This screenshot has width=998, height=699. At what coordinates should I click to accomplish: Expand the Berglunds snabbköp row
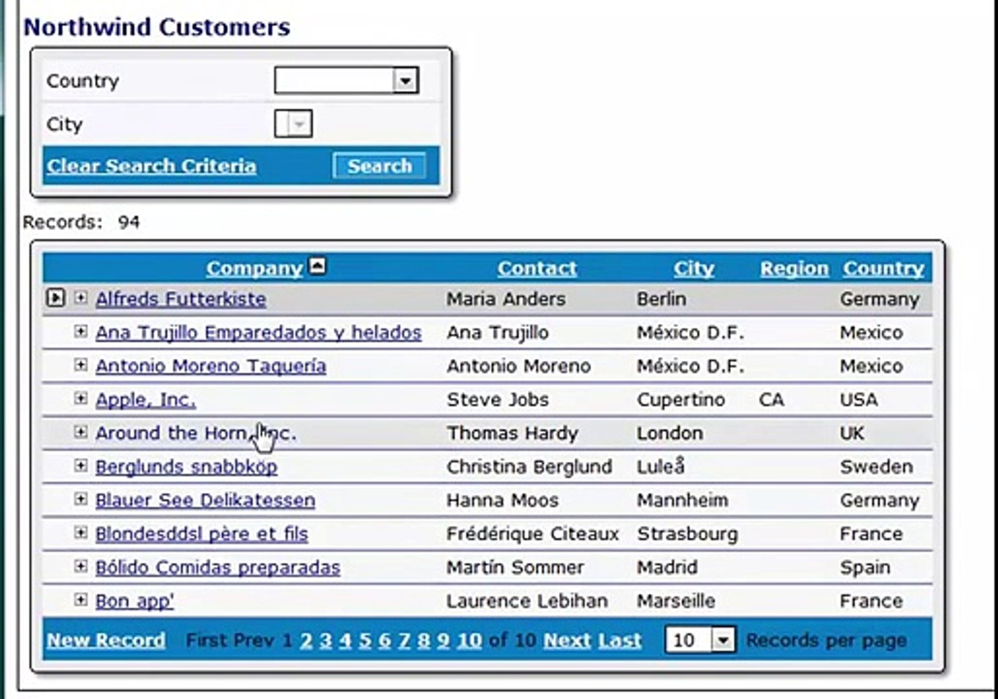(80, 466)
